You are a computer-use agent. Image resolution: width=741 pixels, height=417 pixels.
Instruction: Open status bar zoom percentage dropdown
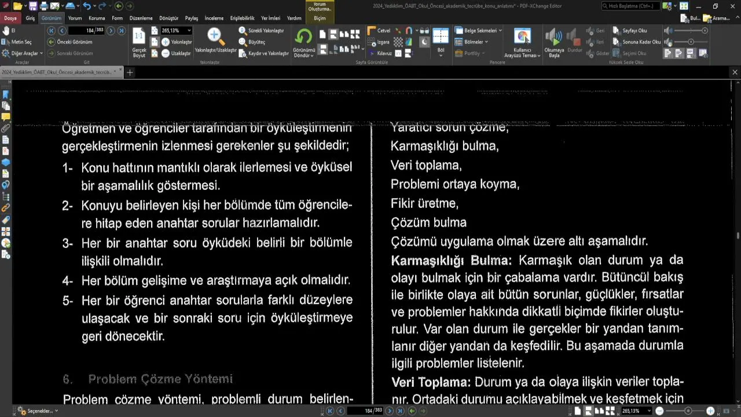pyautogui.click(x=648, y=411)
